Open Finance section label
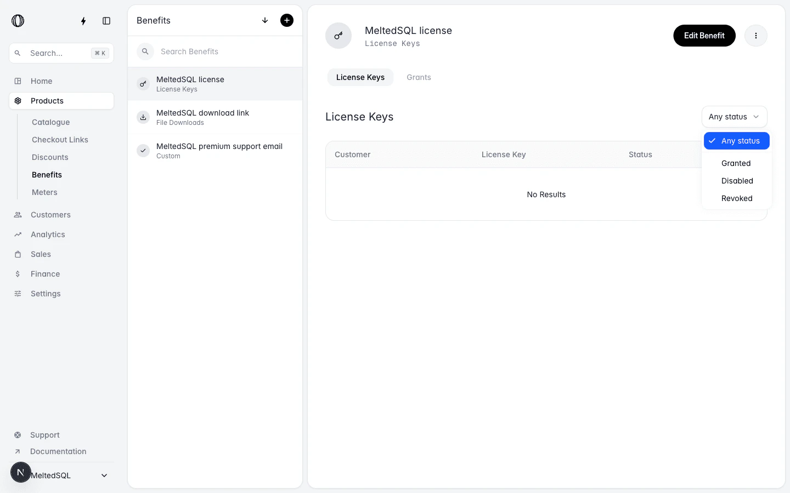The width and height of the screenshot is (790, 493). [45, 274]
